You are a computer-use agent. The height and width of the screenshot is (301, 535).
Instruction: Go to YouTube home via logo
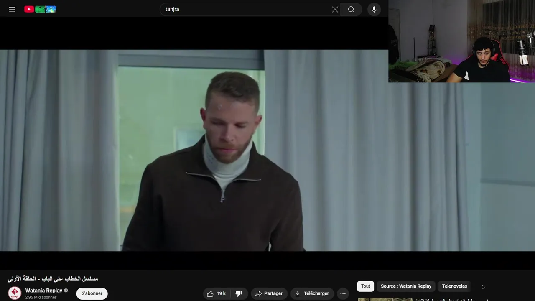[40, 9]
